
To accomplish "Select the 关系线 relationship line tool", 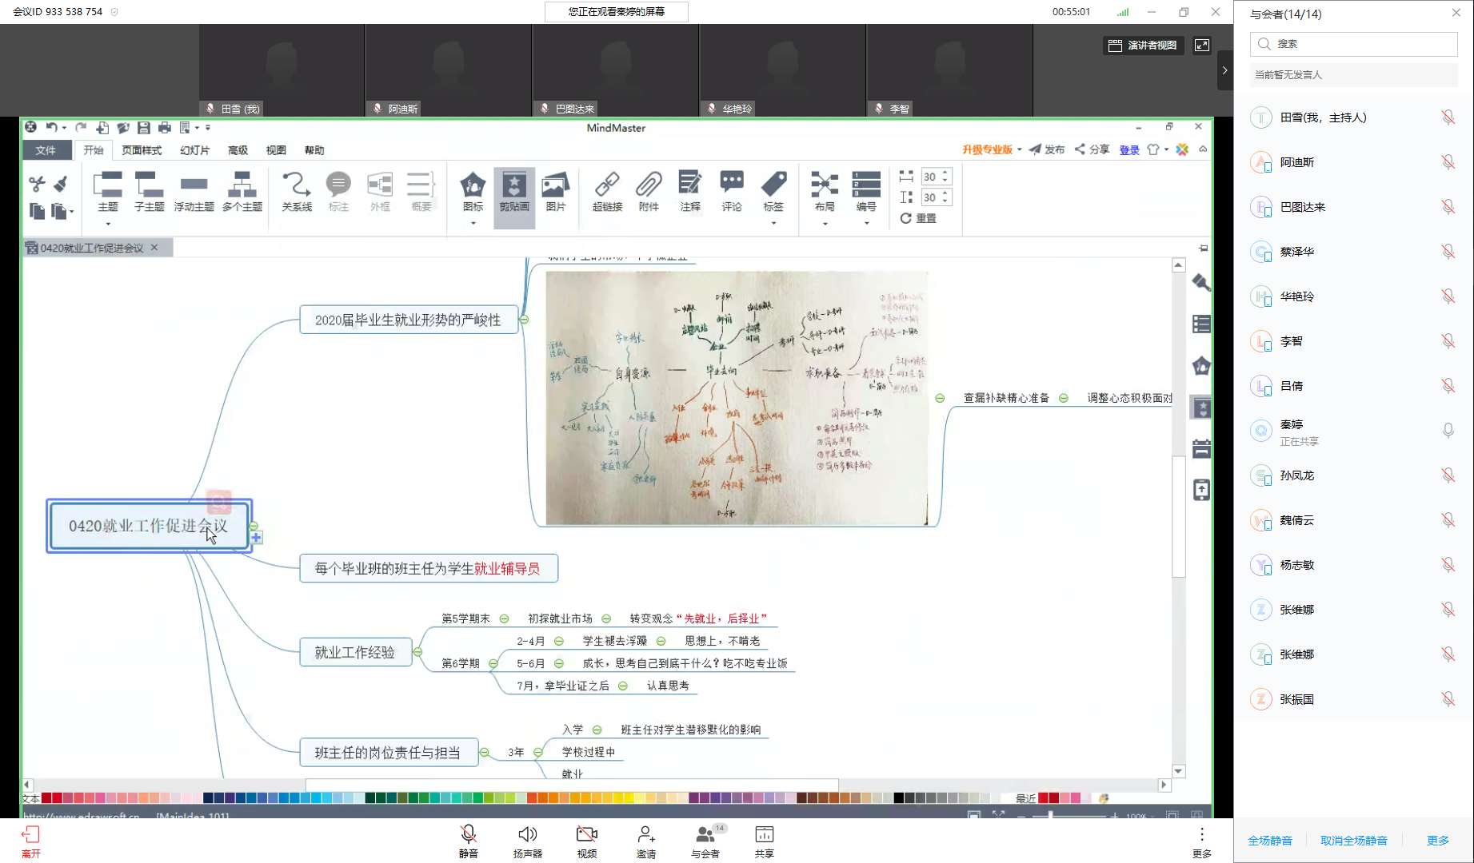I will (x=297, y=191).
